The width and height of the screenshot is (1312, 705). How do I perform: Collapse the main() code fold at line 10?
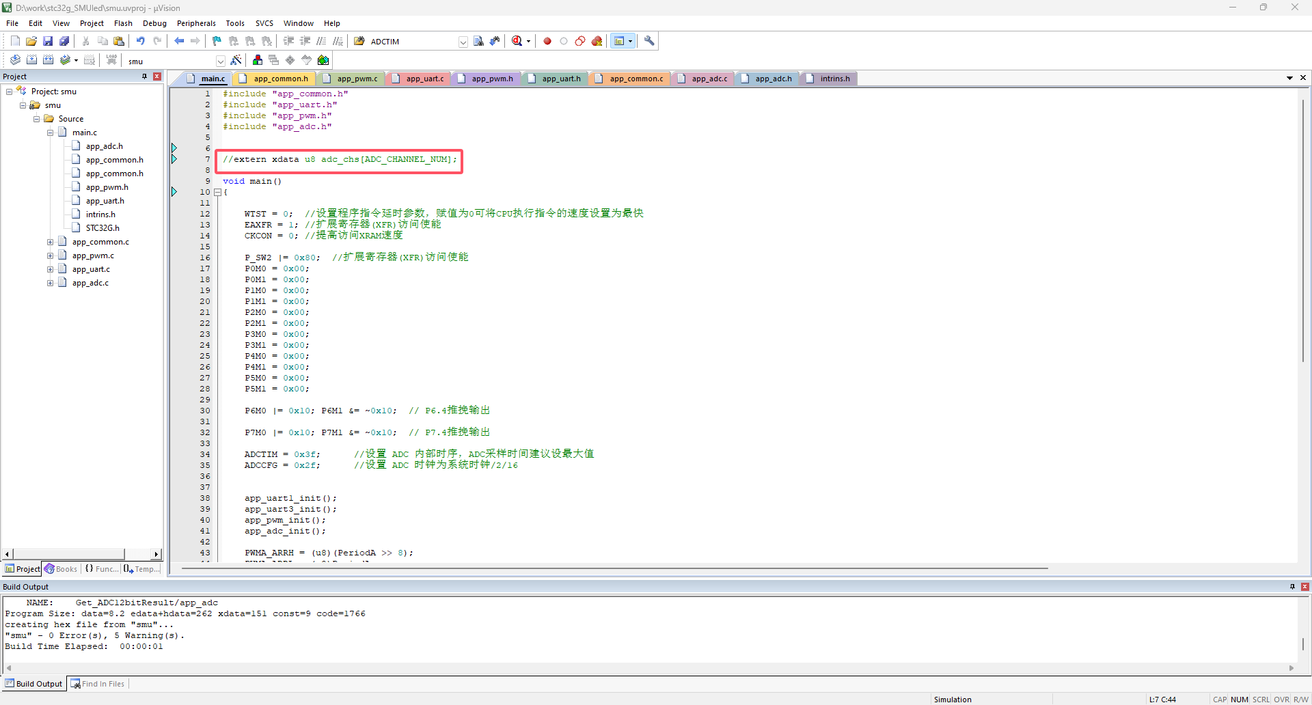pyautogui.click(x=218, y=192)
